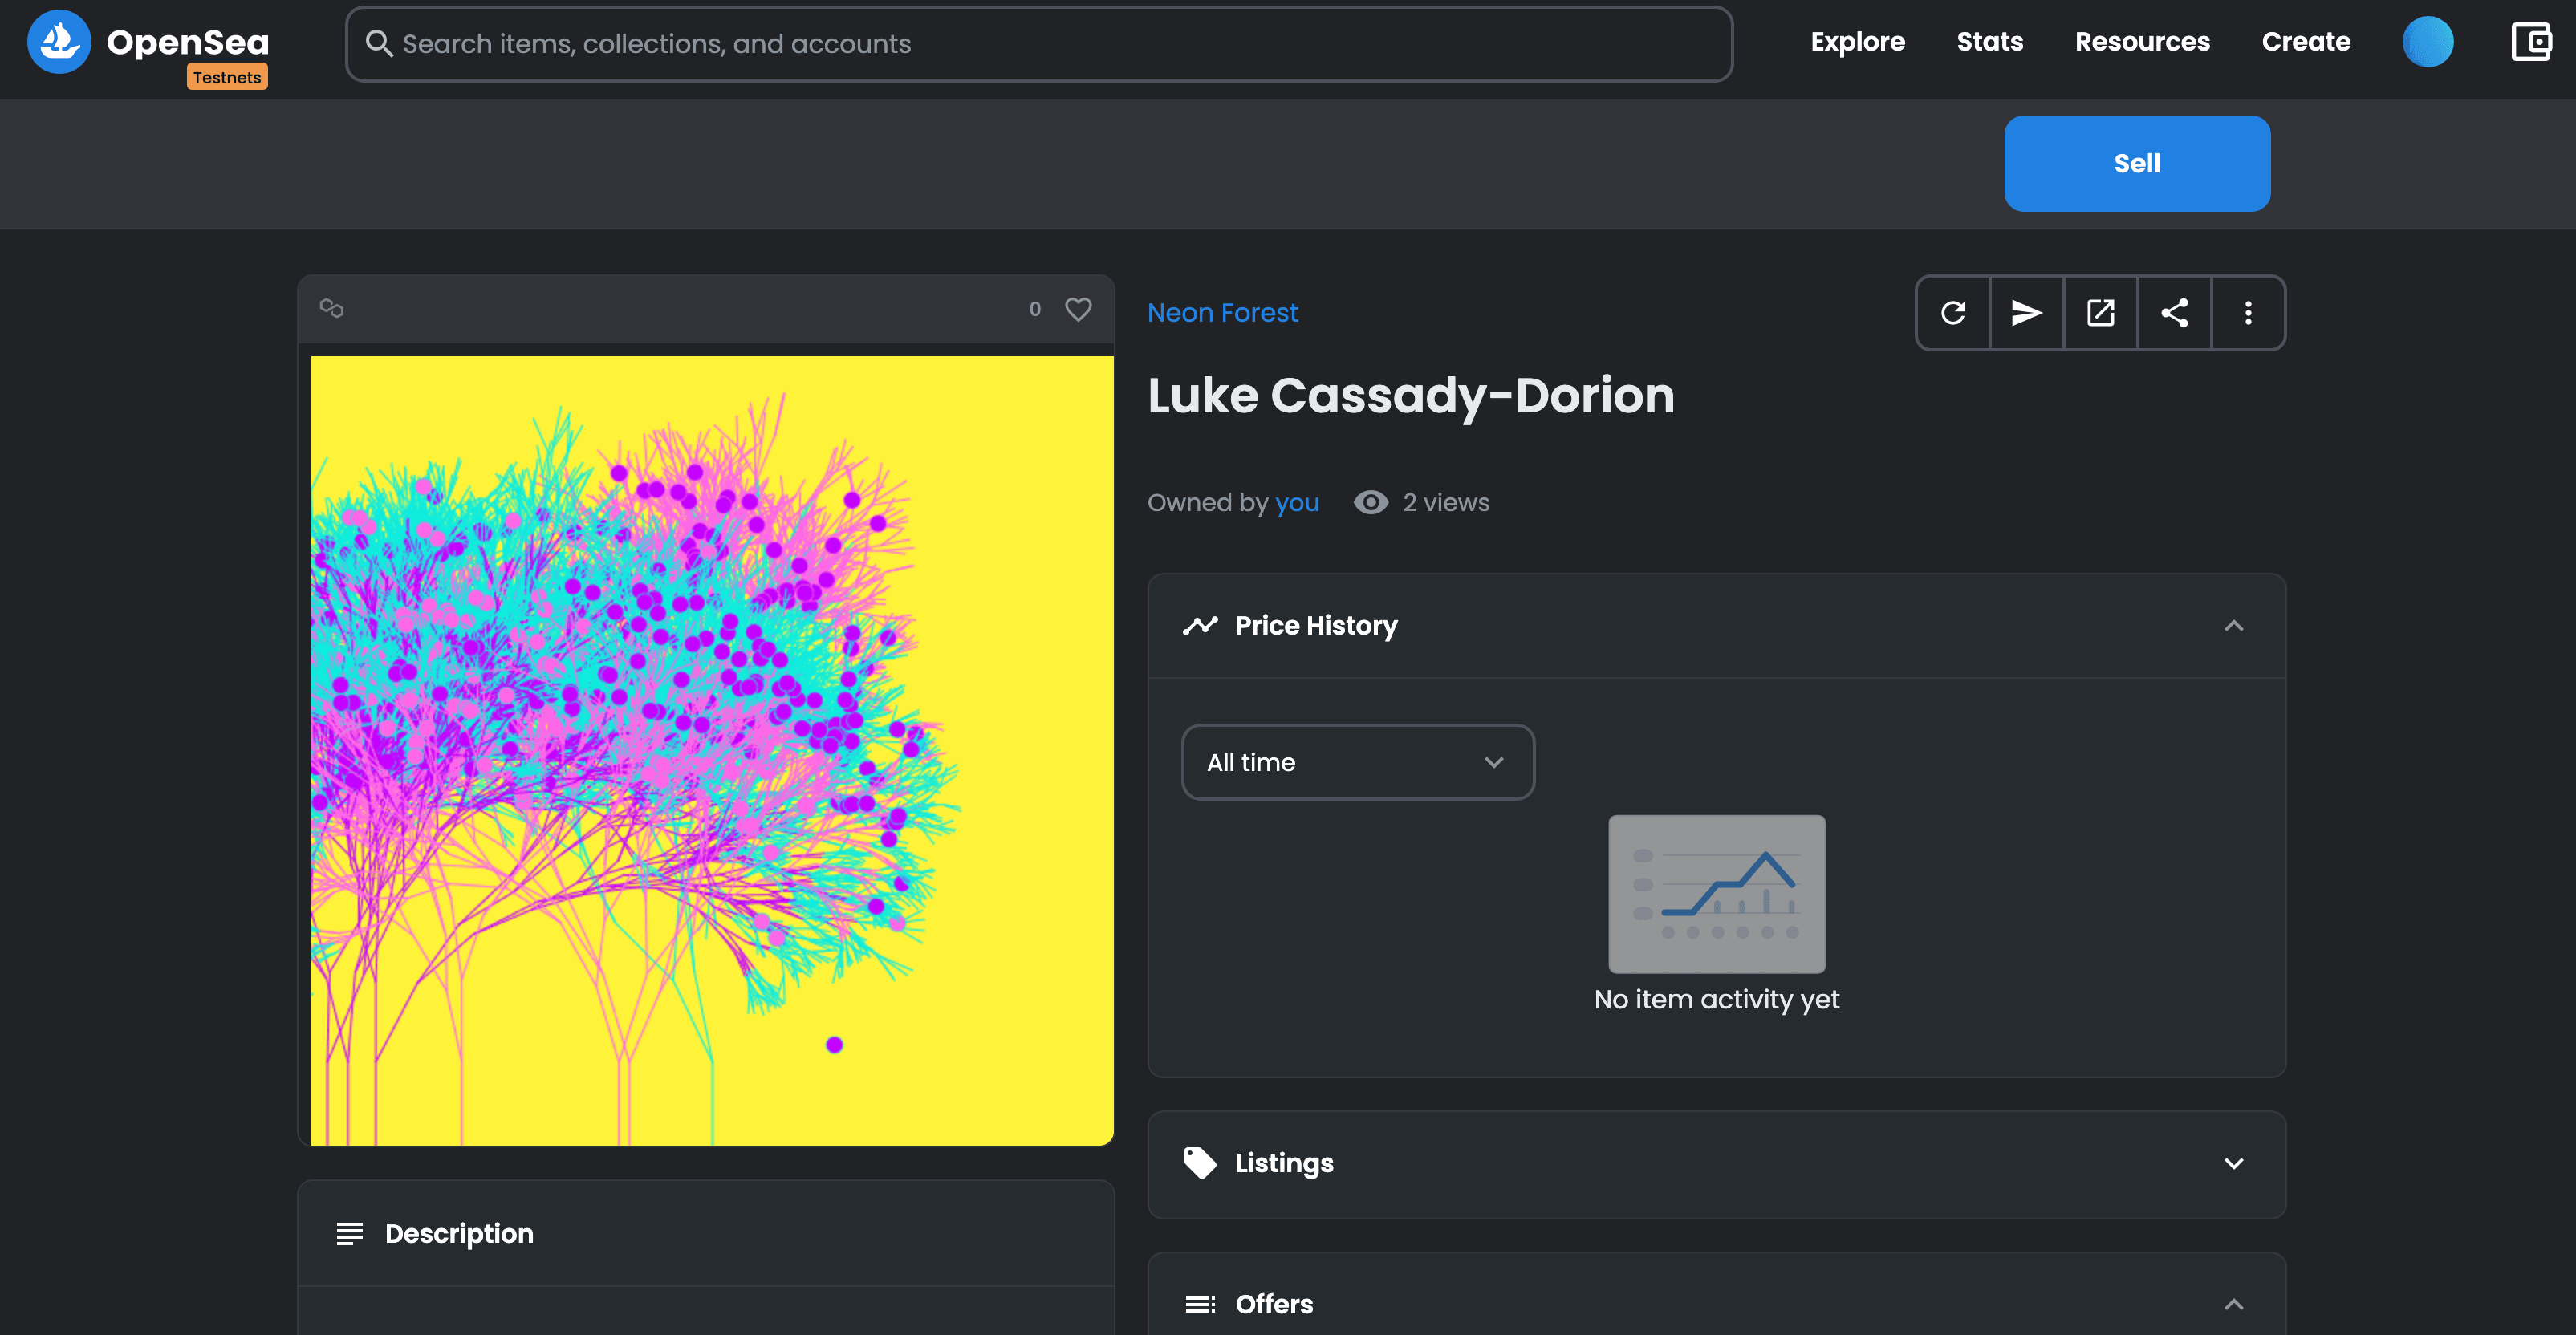This screenshot has width=2576, height=1335.
Task: Click the blue account avatar circle
Action: coord(2427,42)
